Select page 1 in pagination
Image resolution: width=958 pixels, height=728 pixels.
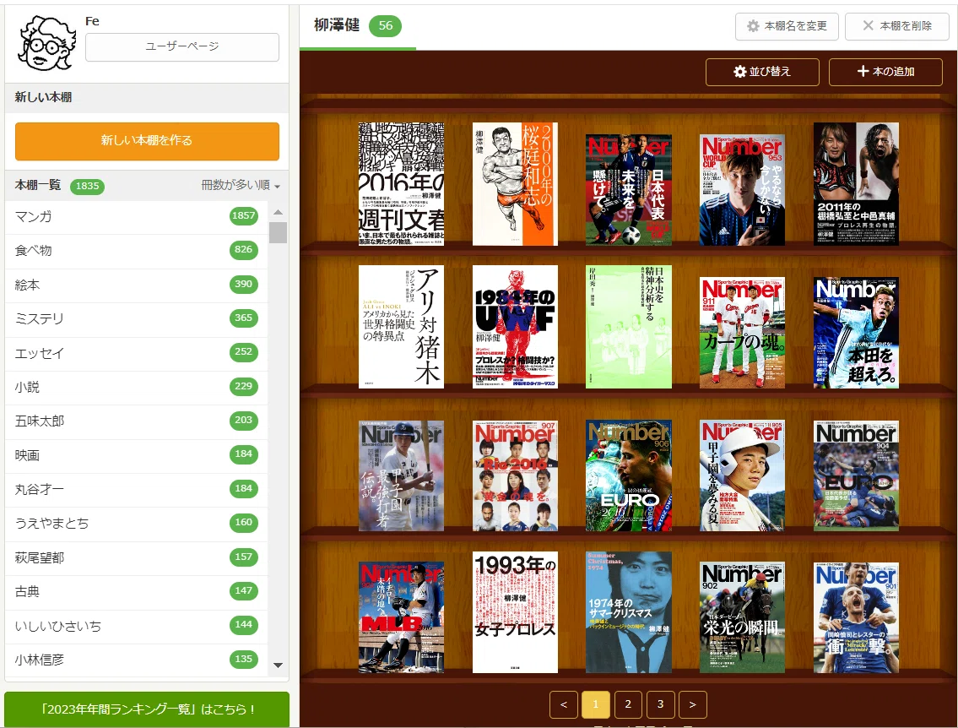pos(596,704)
